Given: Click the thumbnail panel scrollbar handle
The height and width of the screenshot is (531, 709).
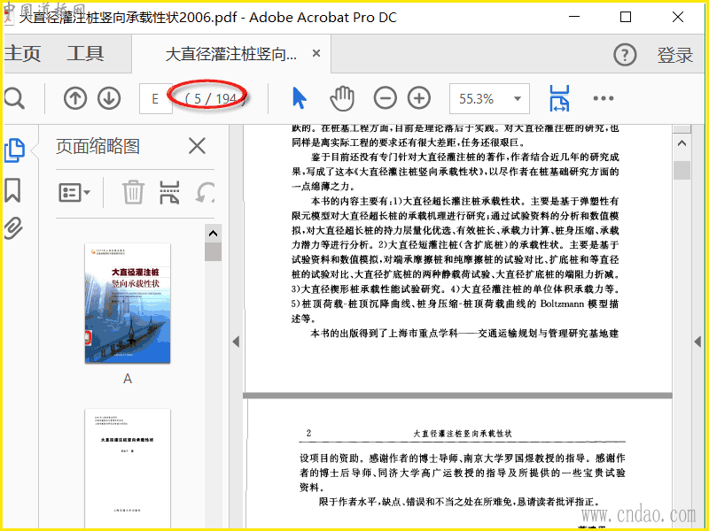Looking at the screenshot, I should (x=213, y=252).
